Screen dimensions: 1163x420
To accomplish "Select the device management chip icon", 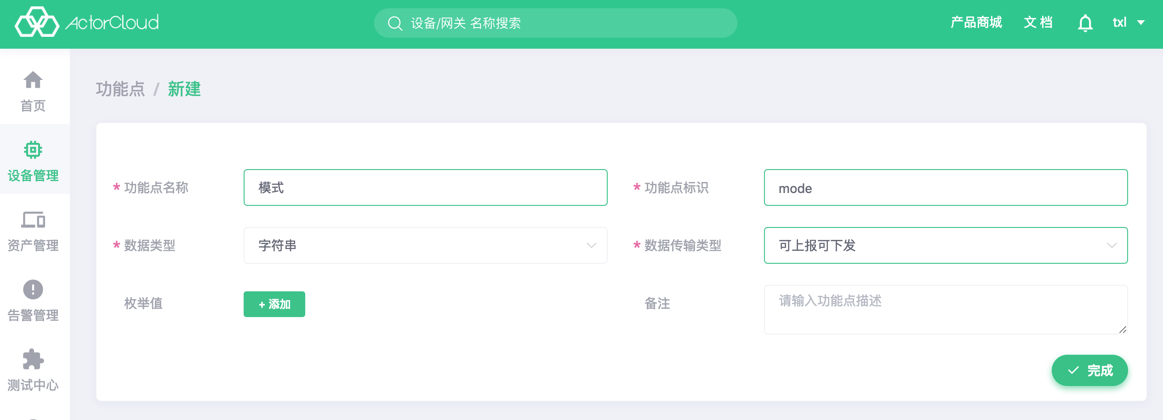I will pyautogui.click(x=33, y=150).
